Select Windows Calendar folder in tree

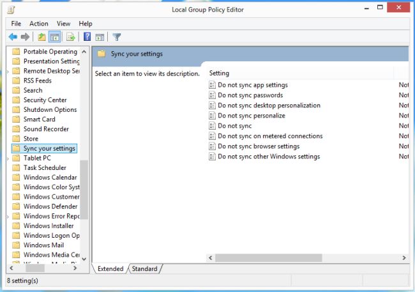click(50, 177)
